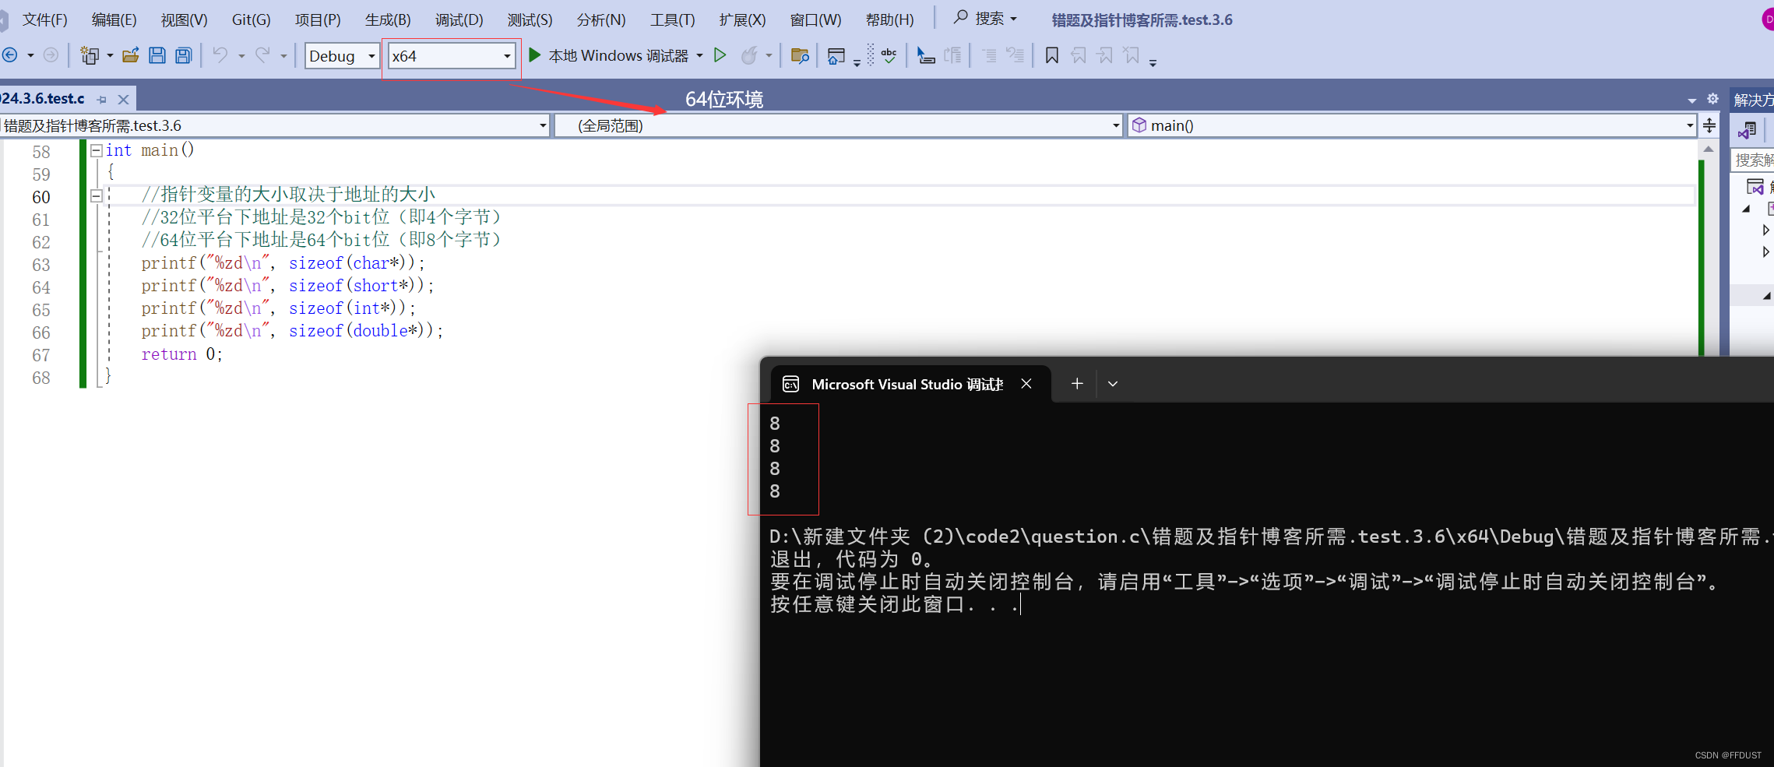The image size is (1774, 767).
Task: Expand the Navigate Backward history dropdown
Action: pos(30,55)
